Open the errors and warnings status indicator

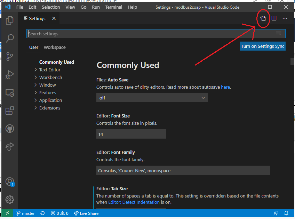(x=59, y=213)
